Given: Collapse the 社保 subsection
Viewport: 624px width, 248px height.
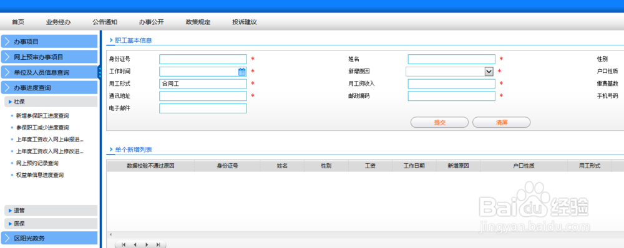Looking at the screenshot, I should [x=51, y=102].
